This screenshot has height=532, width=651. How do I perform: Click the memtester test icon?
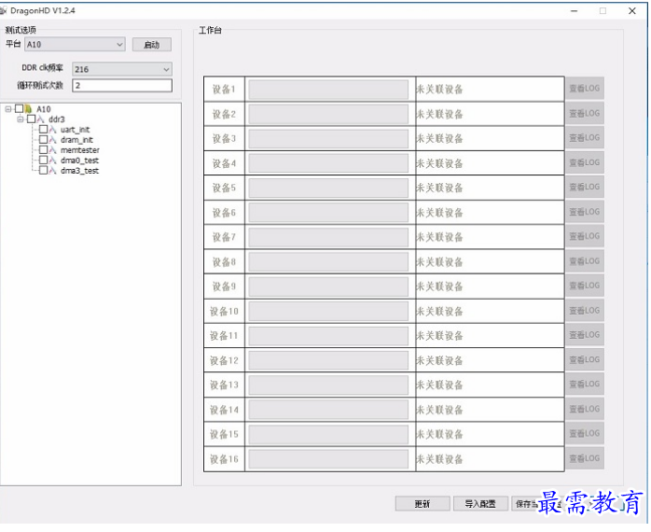tap(53, 150)
